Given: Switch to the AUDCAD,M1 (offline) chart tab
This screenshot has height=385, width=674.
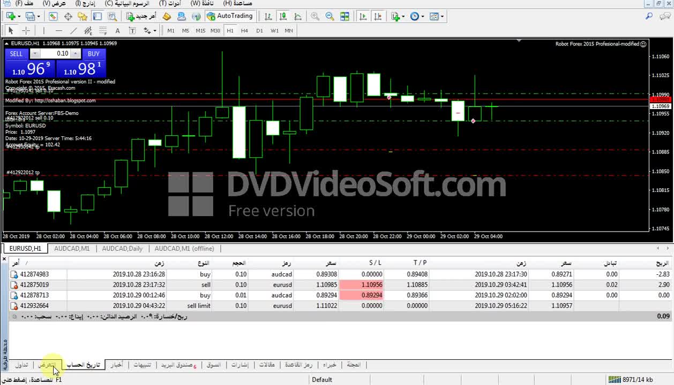Looking at the screenshot, I should point(184,249).
